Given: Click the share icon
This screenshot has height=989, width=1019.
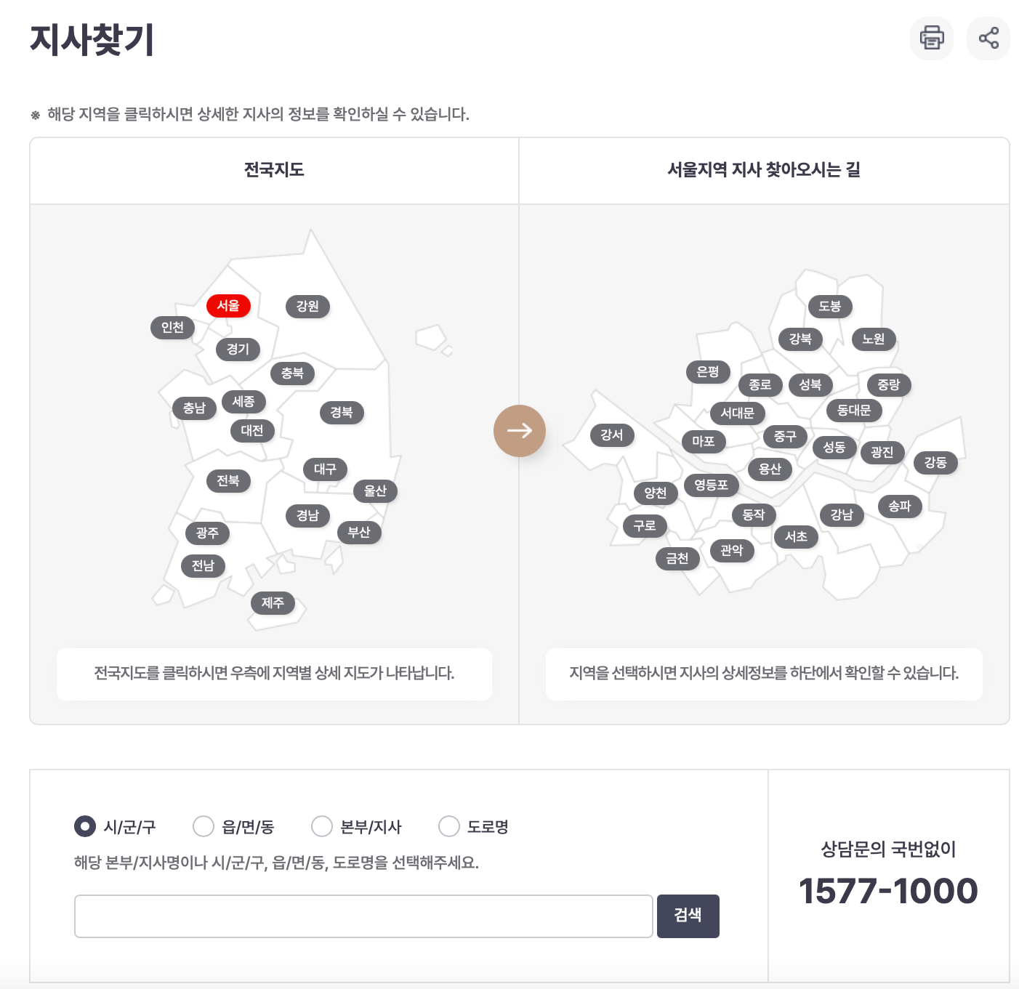Looking at the screenshot, I should click(x=988, y=39).
